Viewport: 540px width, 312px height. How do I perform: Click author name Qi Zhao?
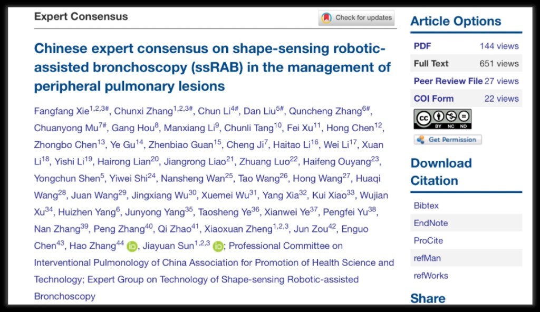click(x=175, y=229)
